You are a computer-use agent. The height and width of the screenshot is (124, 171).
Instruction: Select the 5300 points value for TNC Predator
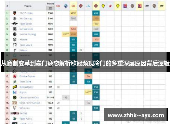[x=50, y=13]
